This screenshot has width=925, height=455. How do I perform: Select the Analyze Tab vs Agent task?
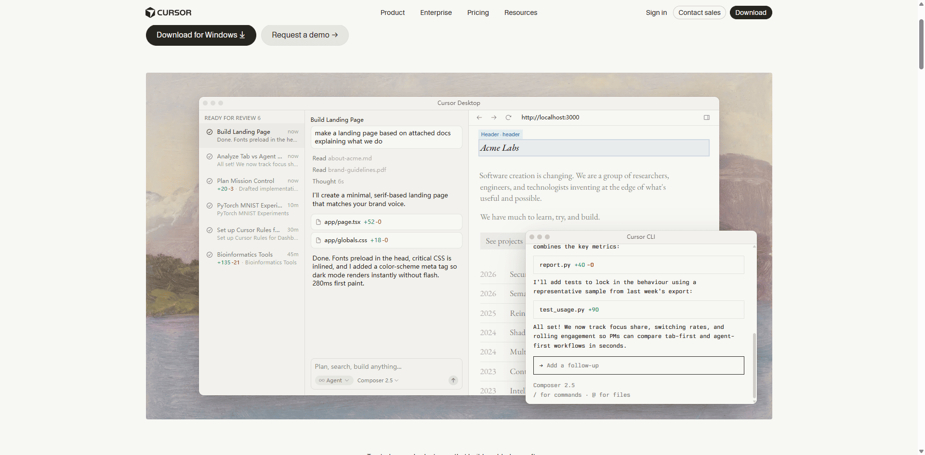click(252, 160)
